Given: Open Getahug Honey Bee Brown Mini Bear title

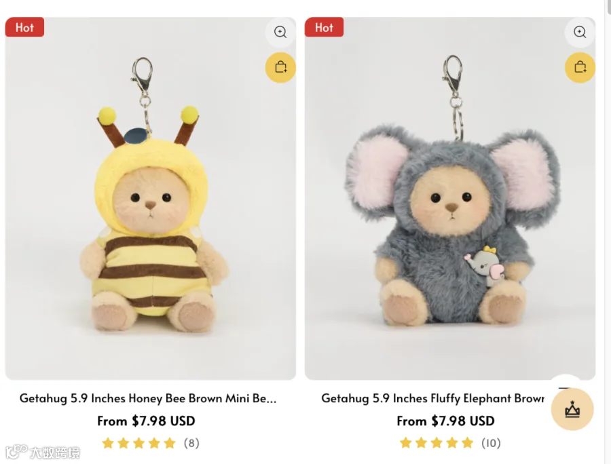Looking at the screenshot, I should coord(148,399).
